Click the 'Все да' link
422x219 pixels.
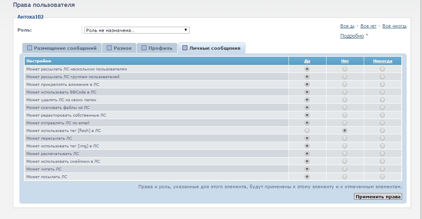click(x=347, y=26)
